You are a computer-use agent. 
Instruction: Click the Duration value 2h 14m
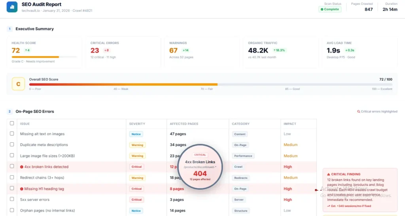390,9
